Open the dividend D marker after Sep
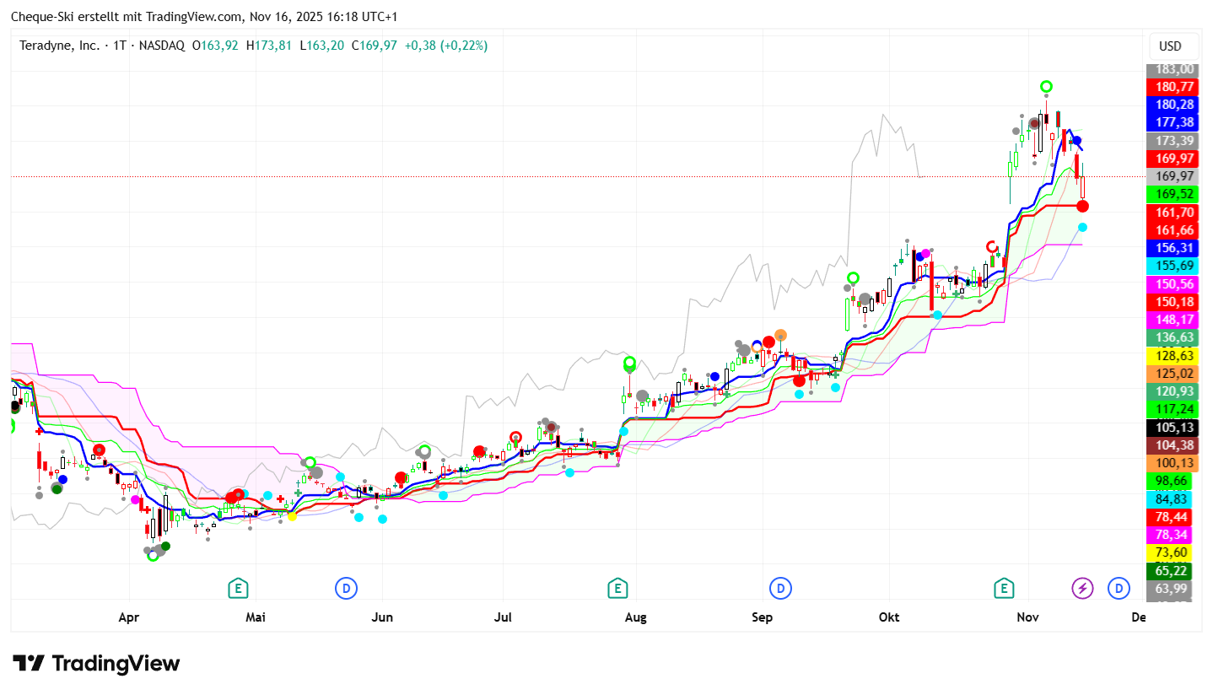The height and width of the screenshot is (695, 1213). tap(780, 588)
